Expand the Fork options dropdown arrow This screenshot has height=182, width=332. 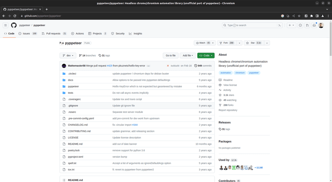239,43
